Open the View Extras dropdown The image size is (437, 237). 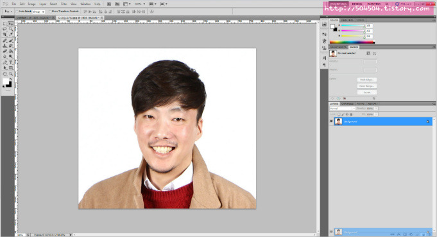coord(127,4)
